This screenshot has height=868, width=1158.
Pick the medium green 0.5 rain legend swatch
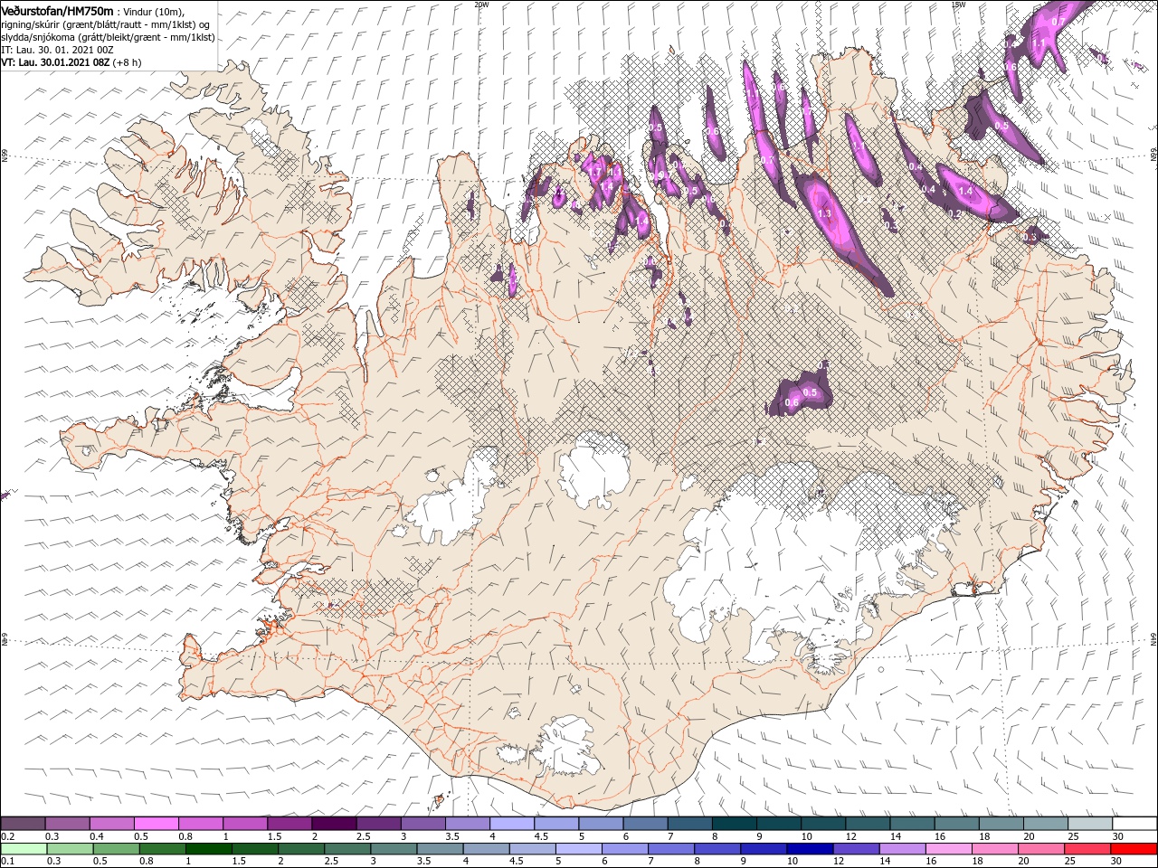pyautogui.click(x=117, y=849)
